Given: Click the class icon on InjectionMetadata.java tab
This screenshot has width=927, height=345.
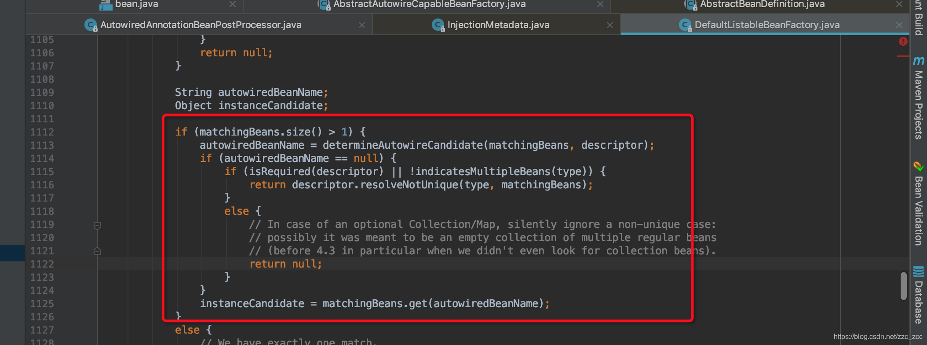Looking at the screenshot, I should pyautogui.click(x=438, y=25).
